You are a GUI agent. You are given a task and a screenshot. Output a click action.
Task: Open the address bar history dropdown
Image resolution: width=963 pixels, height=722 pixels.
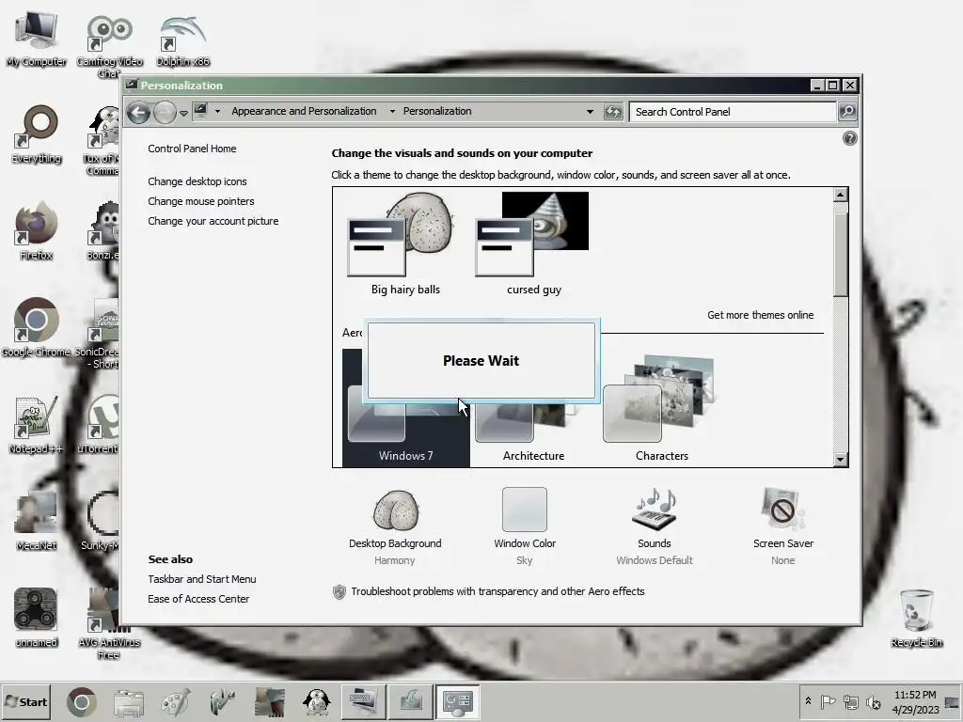(x=590, y=112)
